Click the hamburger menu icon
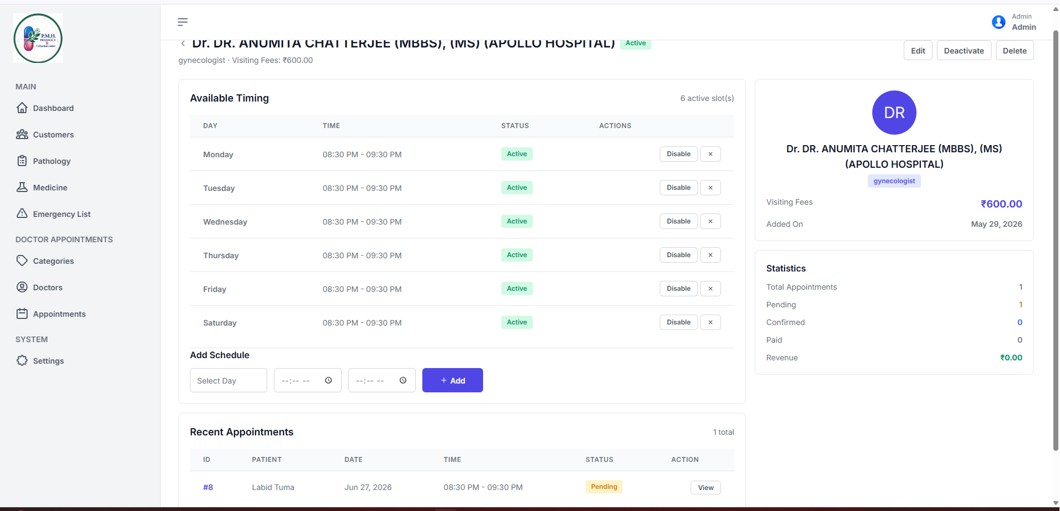This screenshot has width=1060, height=511. coord(183,22)
